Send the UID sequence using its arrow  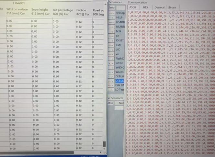pyautogui.click(x=111, y=50)
